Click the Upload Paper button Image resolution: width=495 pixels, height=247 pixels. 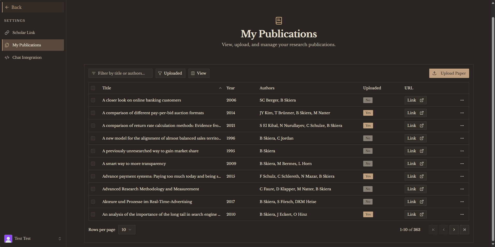click(449, 73)
